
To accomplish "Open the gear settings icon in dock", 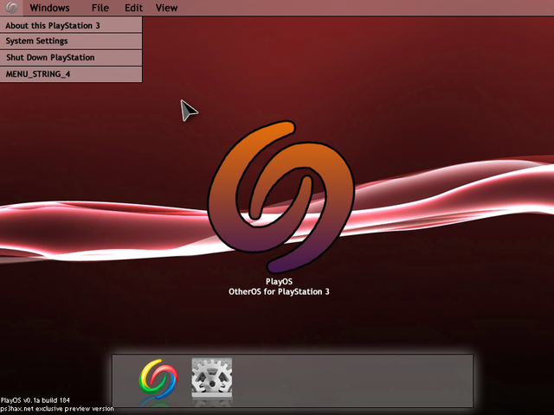I will (211, 378).
